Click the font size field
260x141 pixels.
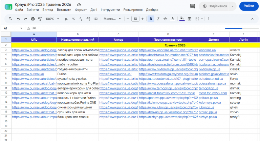pos(135,19)
